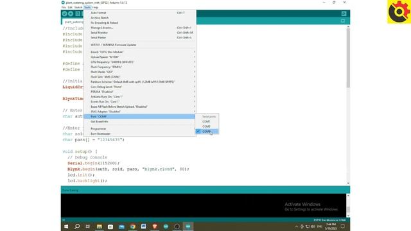Click the taskbar Search magnifier
Viewport: 411px width, 231px height.
pyautogui.click(x=77, y=227)
